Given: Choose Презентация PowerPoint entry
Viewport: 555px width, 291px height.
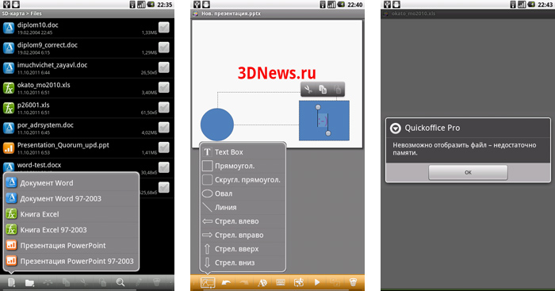Looking at the screenshot, I should (x=71, y=245).
